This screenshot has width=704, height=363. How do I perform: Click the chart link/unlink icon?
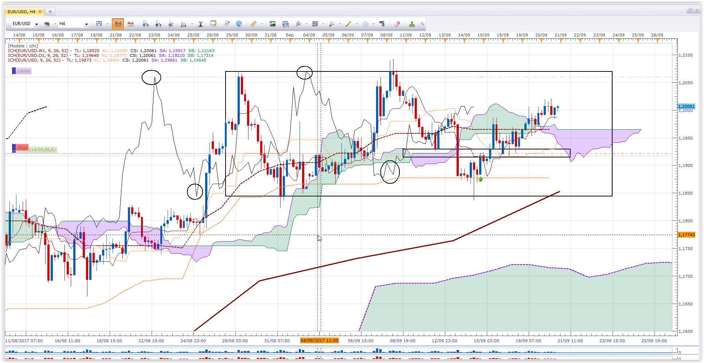pos(47,24)
